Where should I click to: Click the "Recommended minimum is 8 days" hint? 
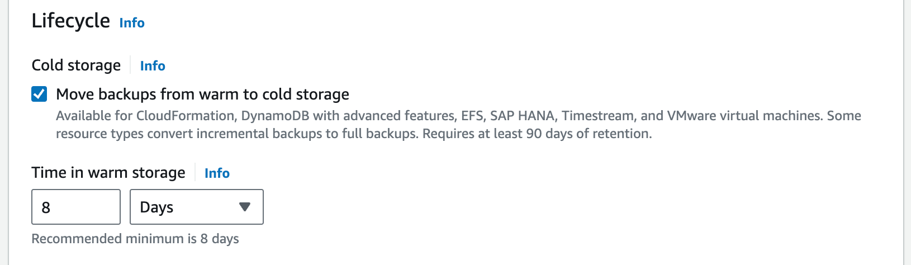click(135, 239)
